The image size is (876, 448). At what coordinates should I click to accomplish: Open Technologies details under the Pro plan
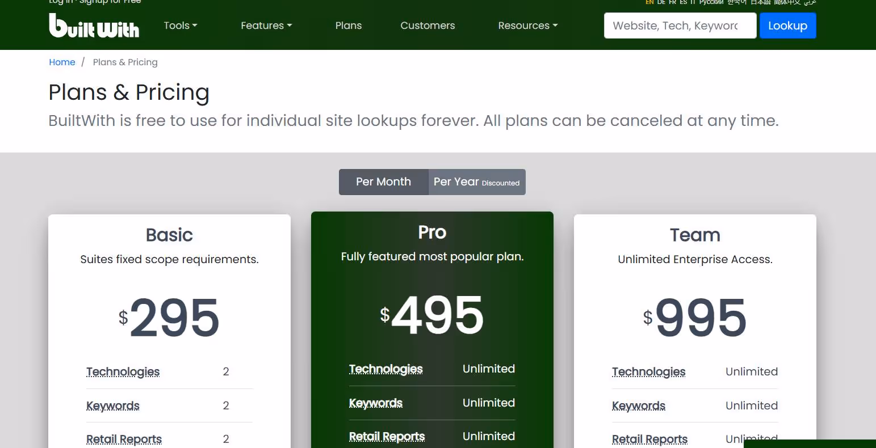coord(385,369)
